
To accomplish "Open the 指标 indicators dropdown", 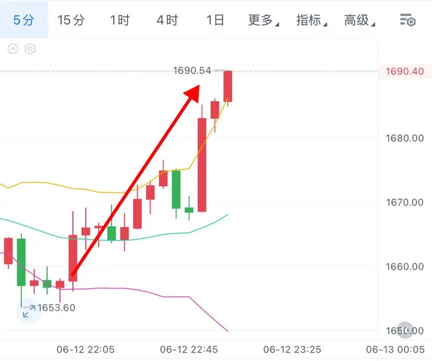I will [312, 20].
